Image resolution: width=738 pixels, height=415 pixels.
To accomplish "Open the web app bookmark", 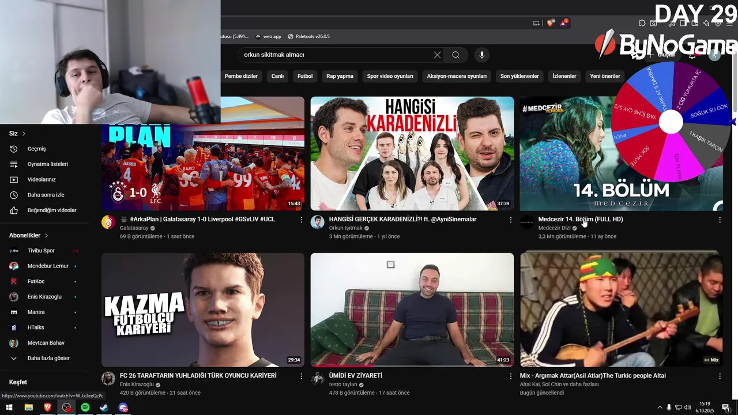I will tap(268, 36).
